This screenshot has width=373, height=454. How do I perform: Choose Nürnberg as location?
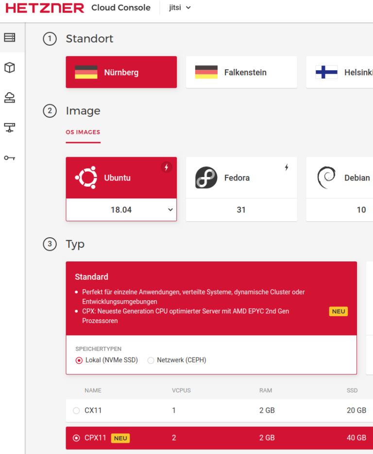(121, 72)
